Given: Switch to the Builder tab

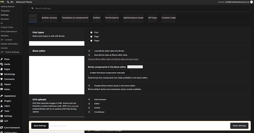Looking at the screenshot, I should click(x=97, y=18).
